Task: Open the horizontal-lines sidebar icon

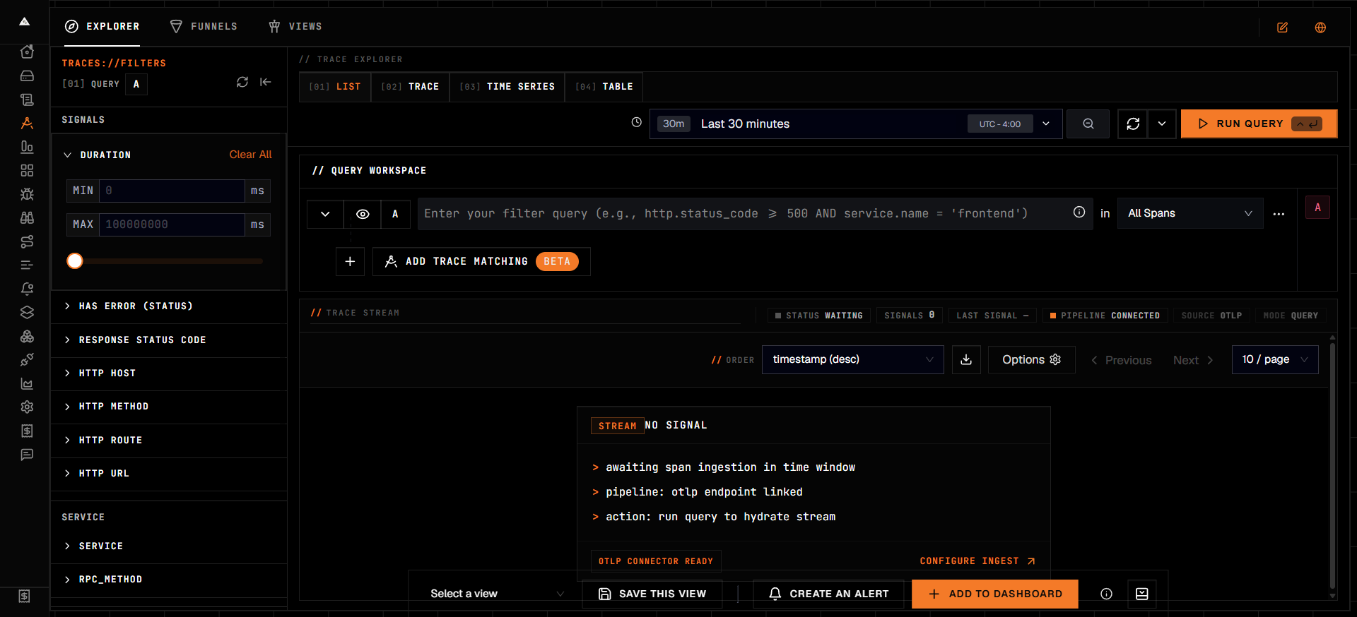Action: pyautogui.click(x=27, y=265)
